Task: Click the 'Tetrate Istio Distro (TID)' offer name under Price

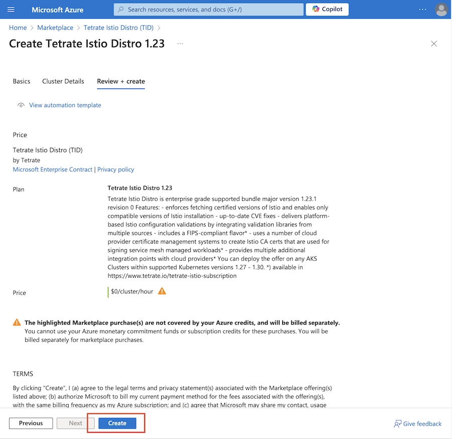Action: 48,150
